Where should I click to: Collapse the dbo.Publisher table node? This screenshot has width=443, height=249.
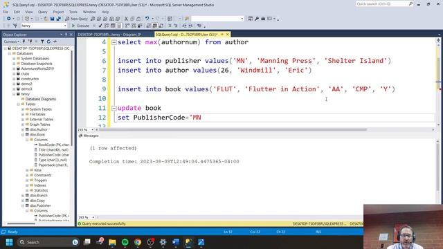23,206
